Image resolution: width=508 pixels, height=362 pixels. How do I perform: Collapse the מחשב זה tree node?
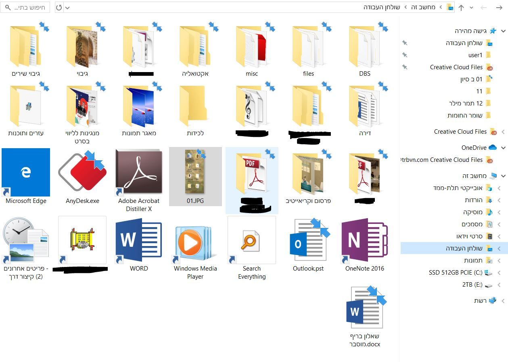click(503, 176)
